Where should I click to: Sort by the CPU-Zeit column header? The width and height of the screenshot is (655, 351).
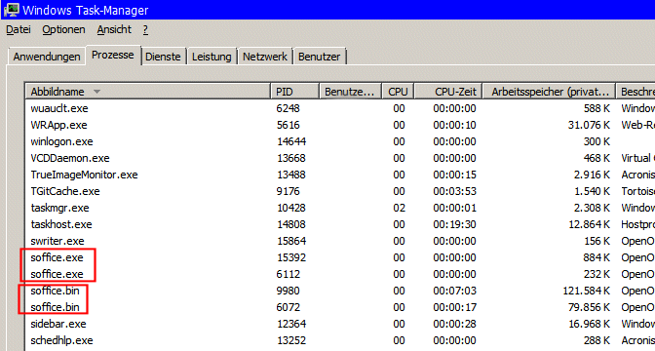pos(448,92)
